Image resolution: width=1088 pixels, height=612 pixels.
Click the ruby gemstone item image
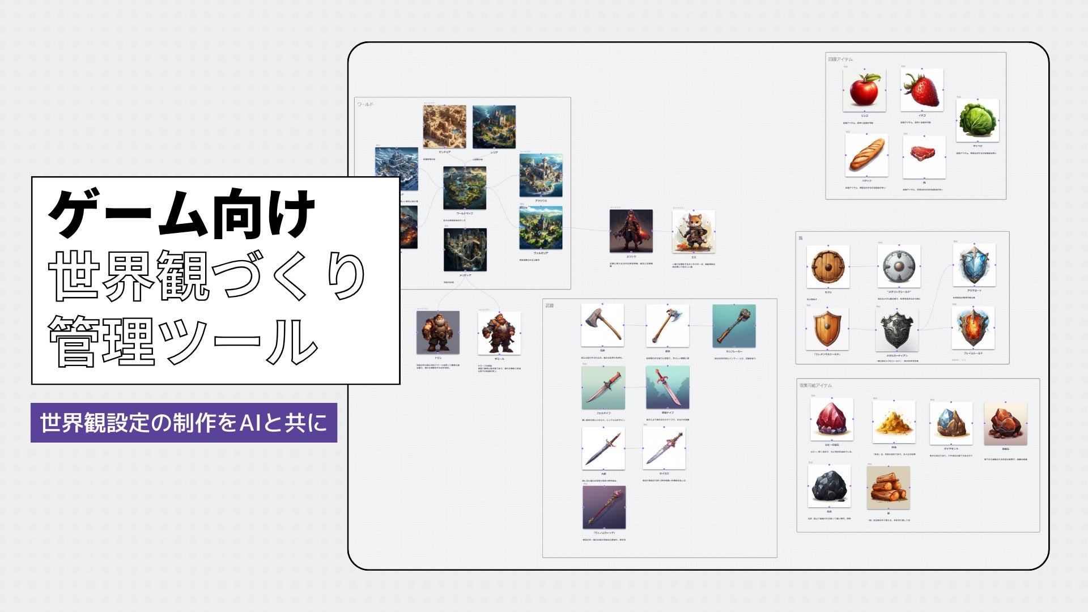point(831,419)
